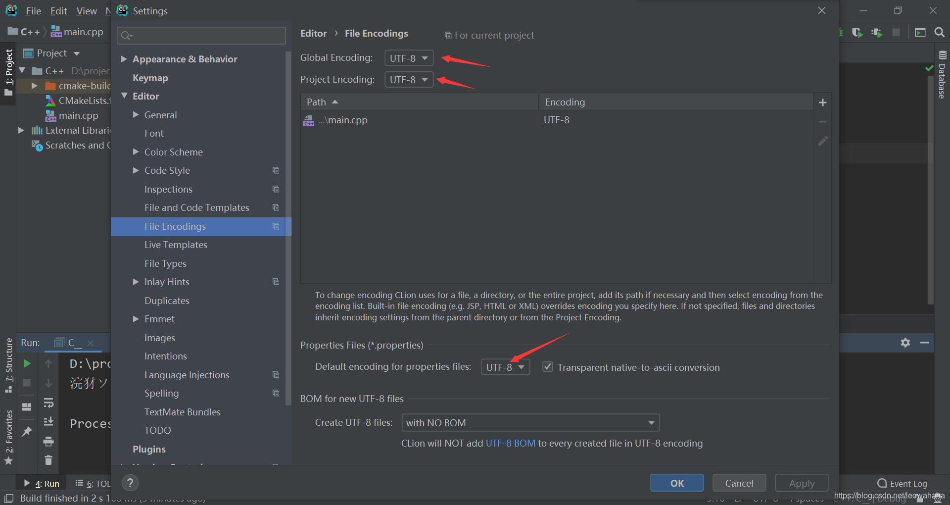This screenshot has width=950, height=505.
Task: Sort table by Path column header
Action: coord(419,102)
